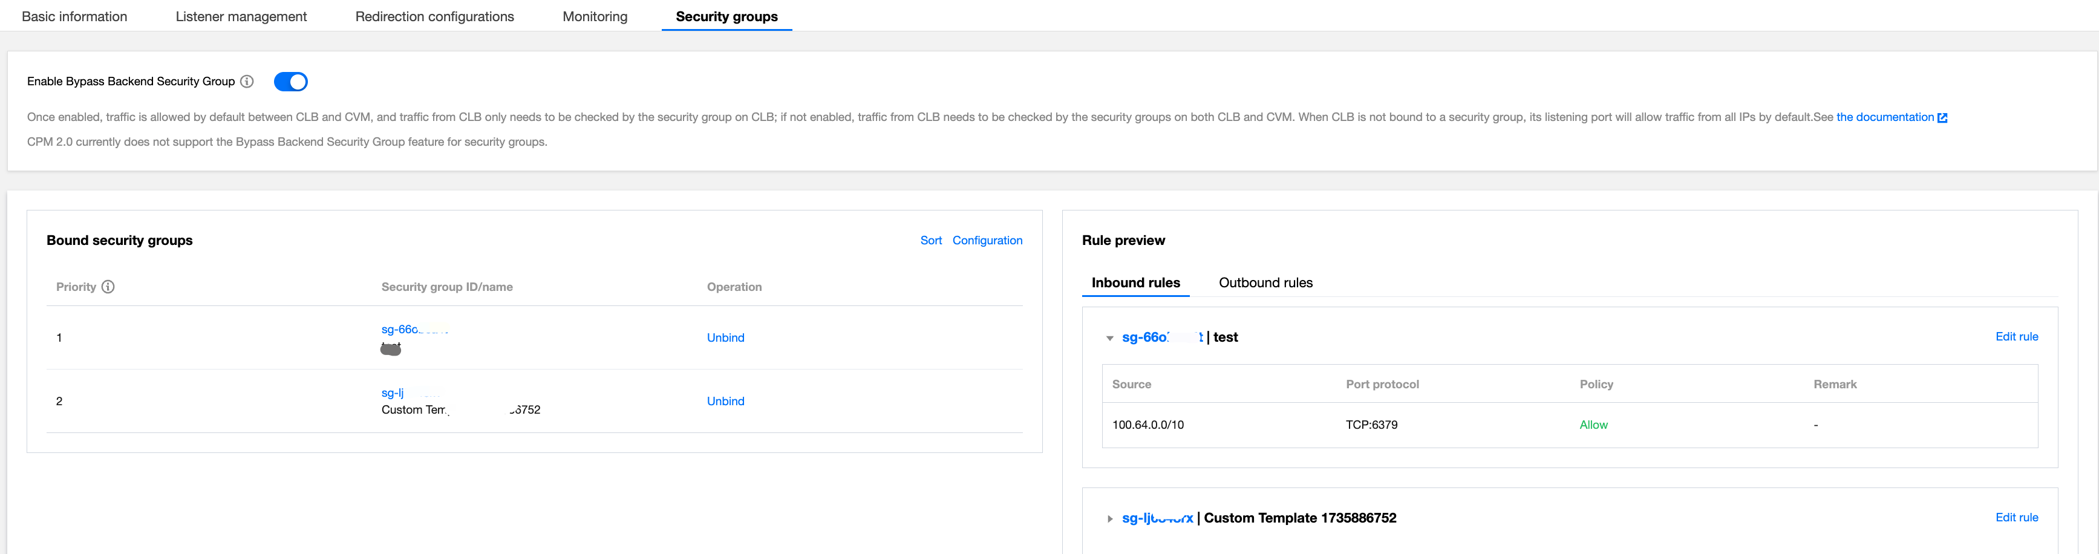Go to the Redirection configurations tab
Image resolution: width=2099 pixels, height=554 pixels.
click(x=434, y=16)
